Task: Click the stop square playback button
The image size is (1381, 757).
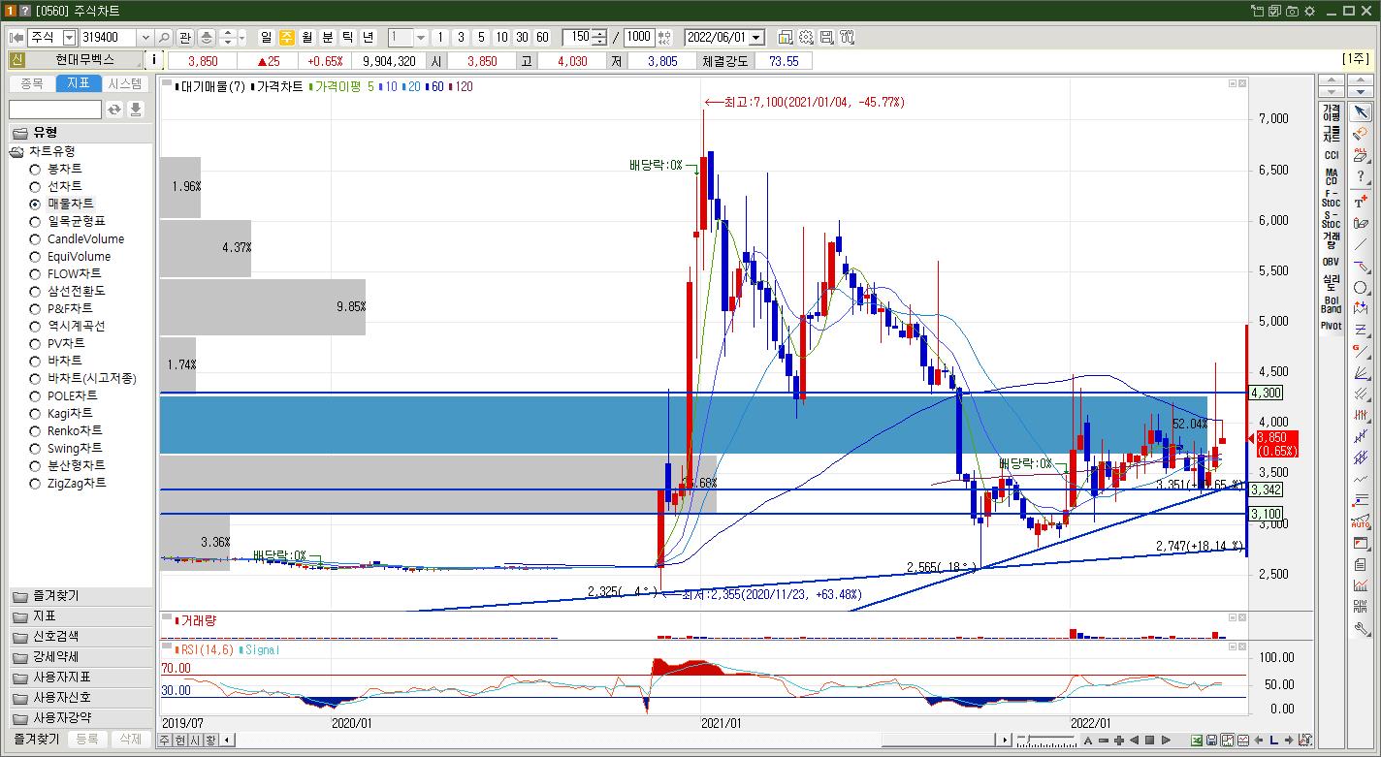Action: pos(1150,741)
